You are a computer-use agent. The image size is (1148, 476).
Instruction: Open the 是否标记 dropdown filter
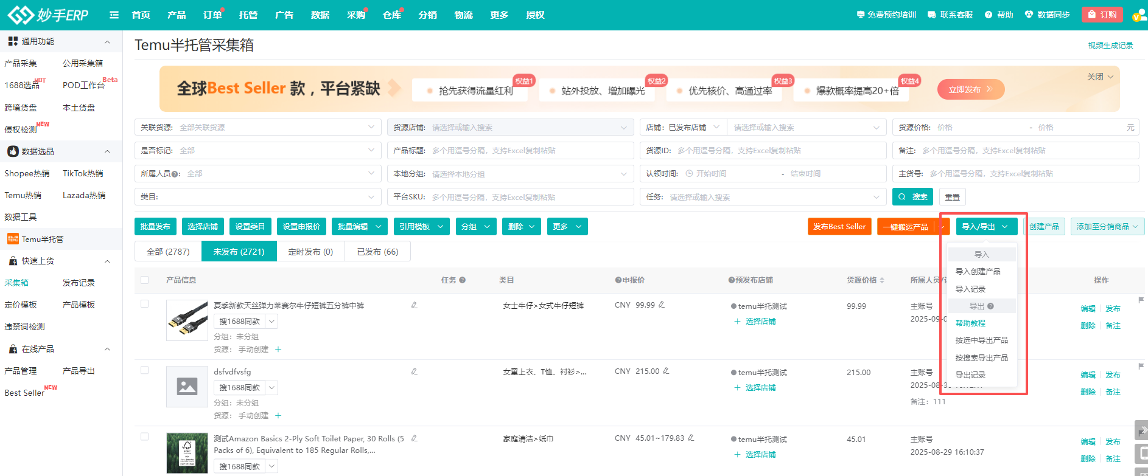click(257, 151)
